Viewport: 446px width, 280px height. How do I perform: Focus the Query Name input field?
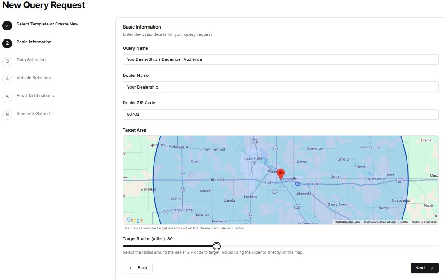coord(280,59)
